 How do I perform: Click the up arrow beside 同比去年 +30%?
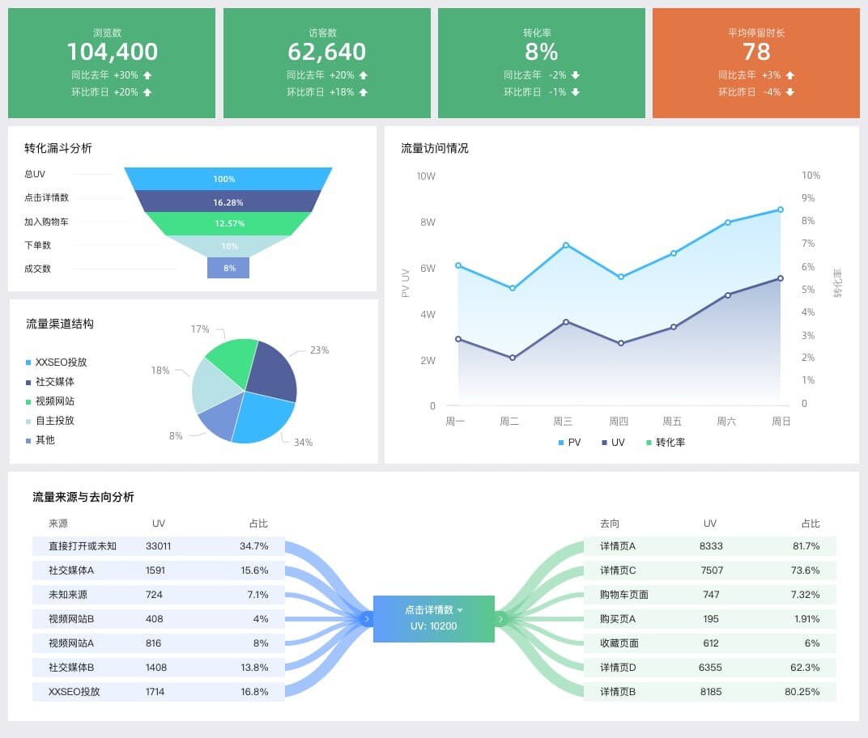click(x=147, y=75)
